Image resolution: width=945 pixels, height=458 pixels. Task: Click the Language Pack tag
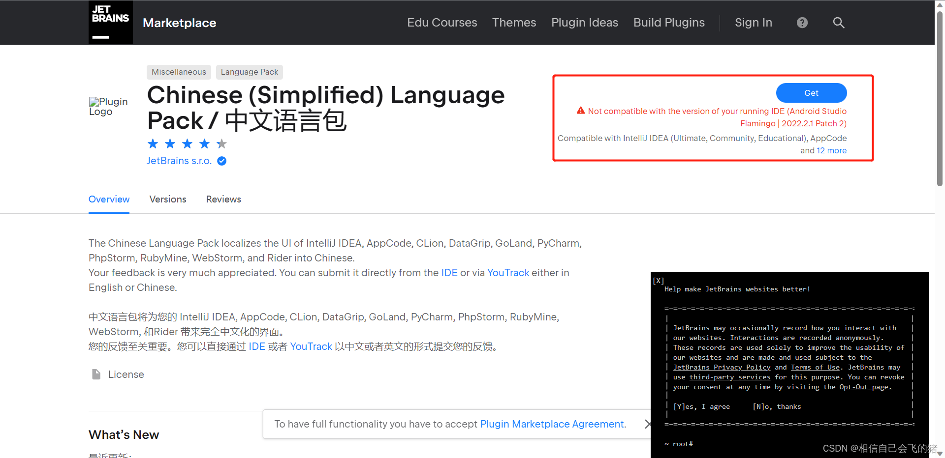[x=249, y=72]
